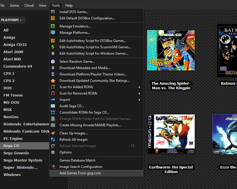Select the Ecco the Dolphin cover art
The image size is (237, 189).
coord(225,134)
